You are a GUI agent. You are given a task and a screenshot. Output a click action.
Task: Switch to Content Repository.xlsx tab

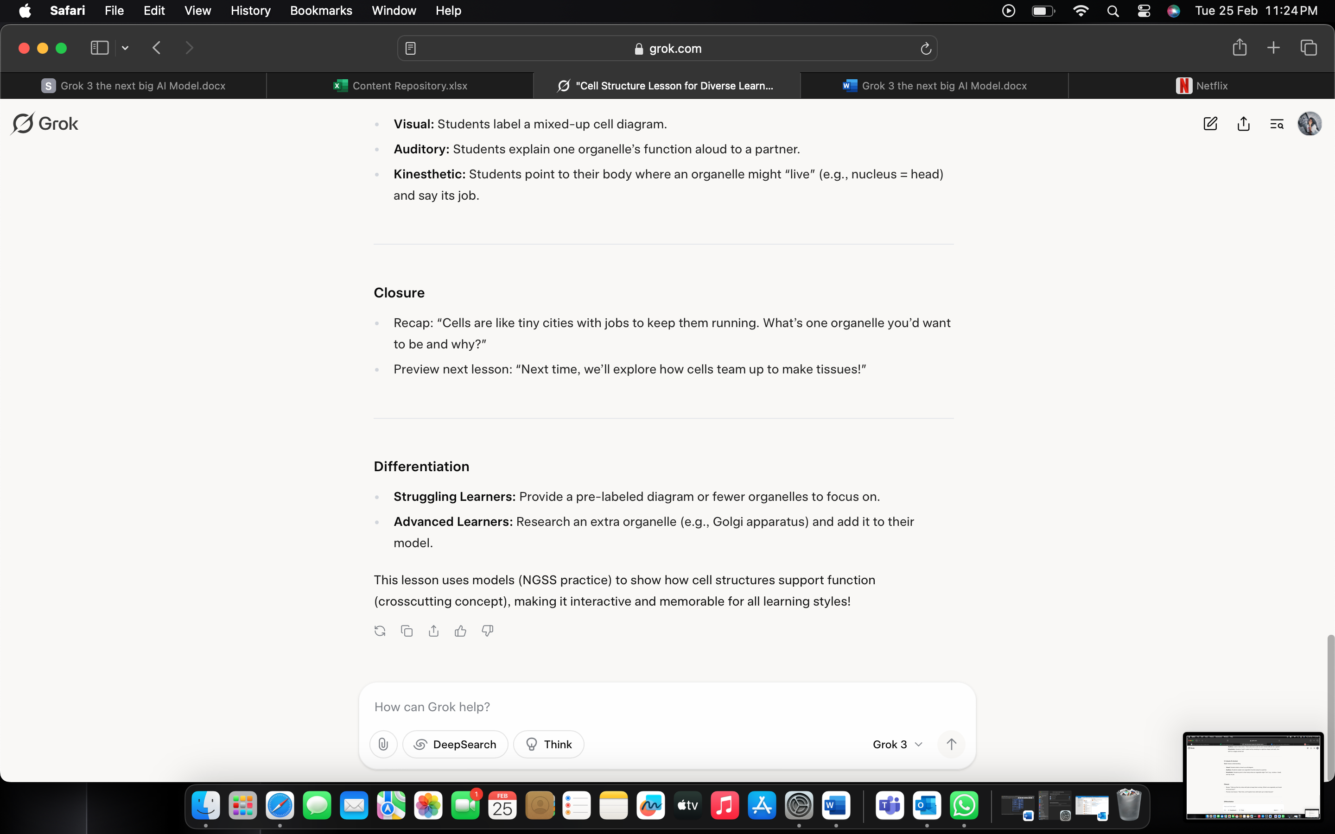(400, 86)
